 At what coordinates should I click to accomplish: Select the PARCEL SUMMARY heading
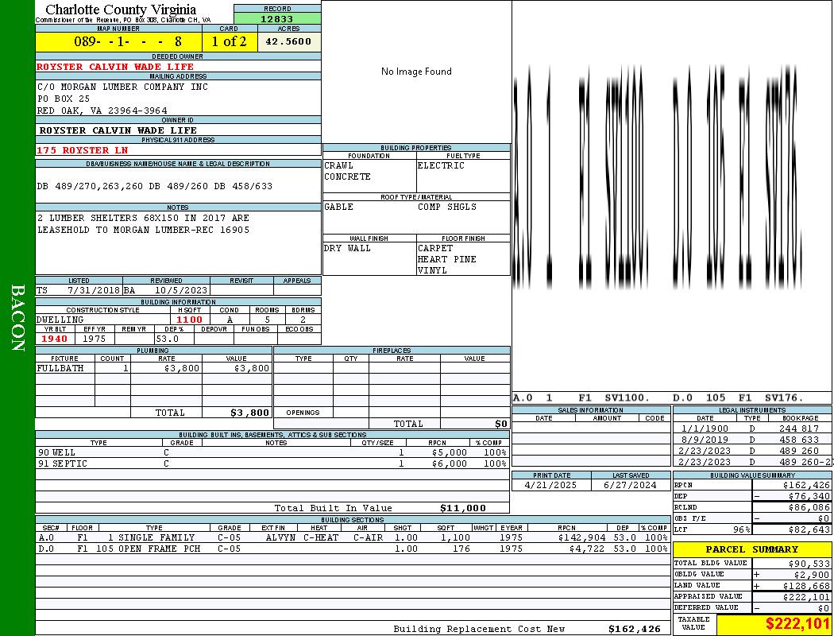(751, 549)
